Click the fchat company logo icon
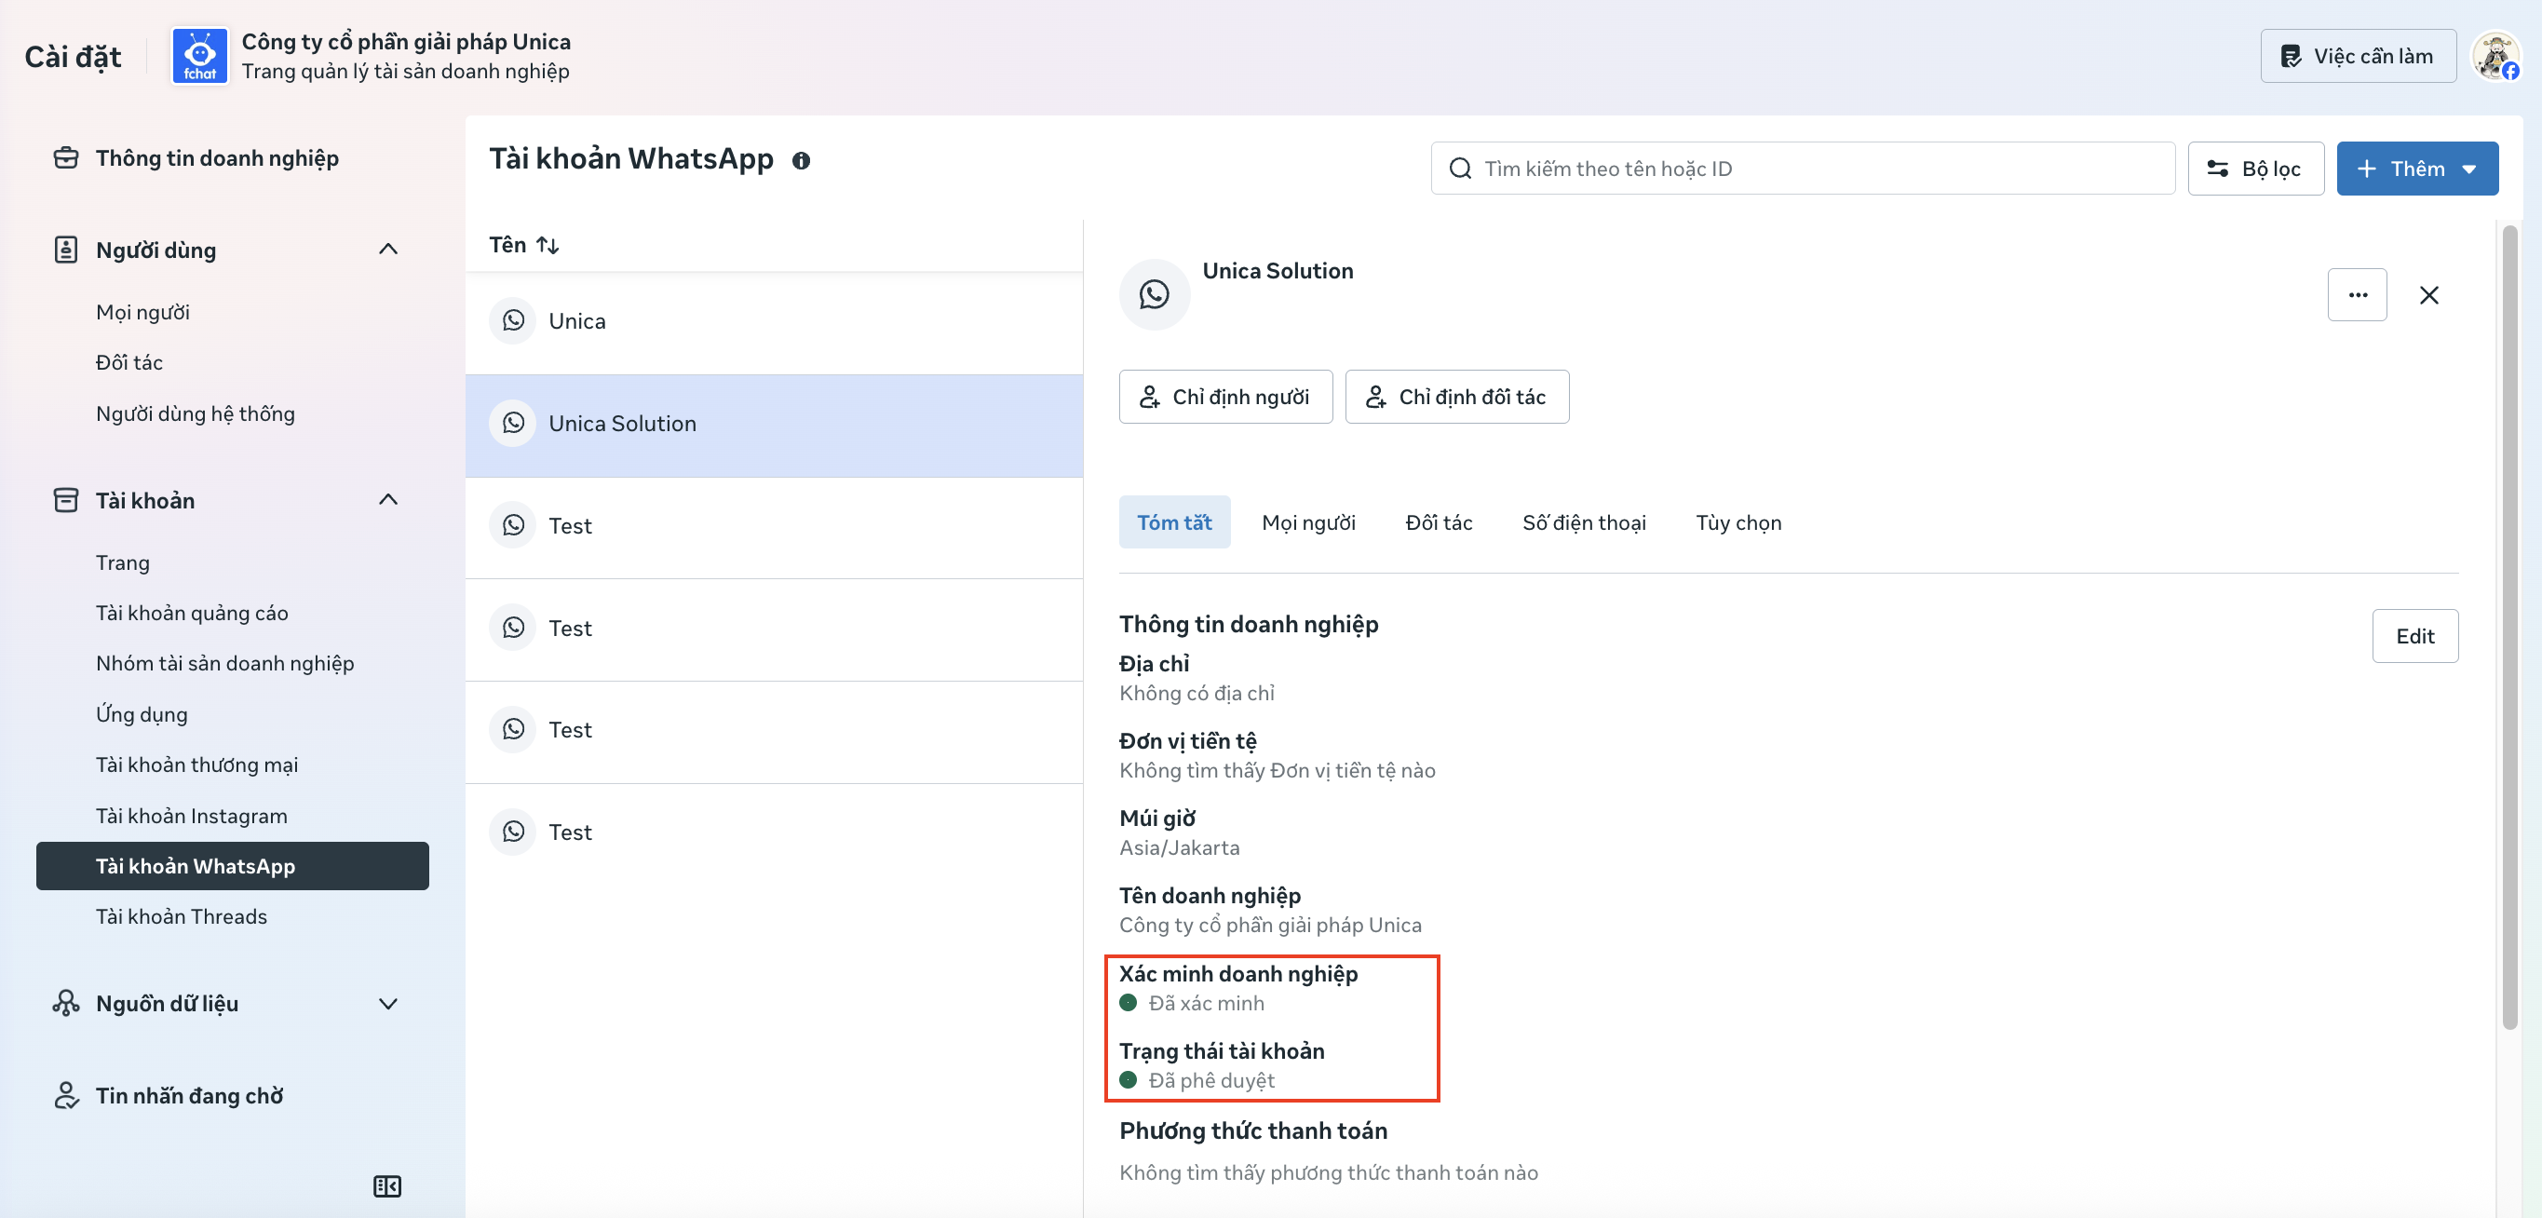This screenshot has height=1218, width=2542. coord(199,56)
